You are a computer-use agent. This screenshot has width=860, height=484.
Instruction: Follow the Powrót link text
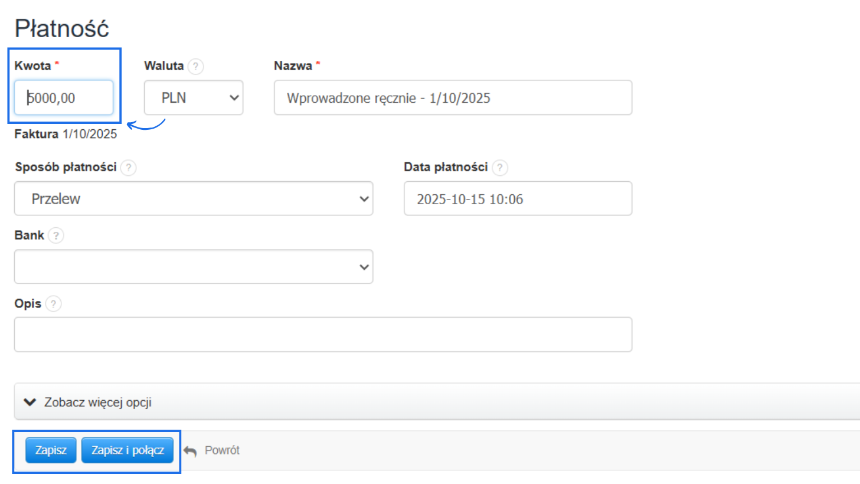click(x=222, y=450)
